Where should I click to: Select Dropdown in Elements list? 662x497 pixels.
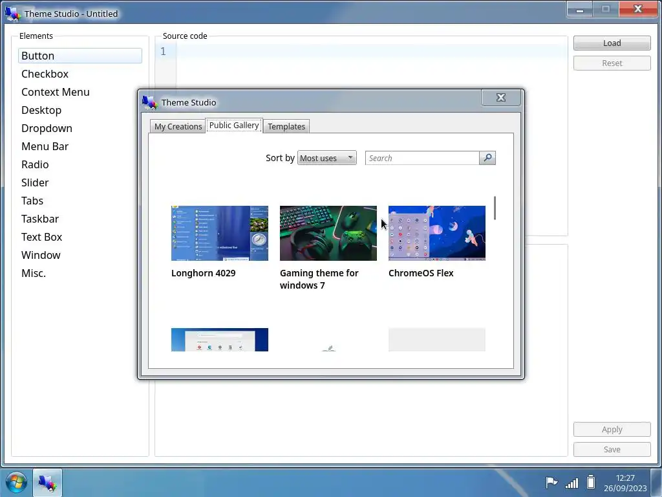pyautogui.click(x=80, y=129)
